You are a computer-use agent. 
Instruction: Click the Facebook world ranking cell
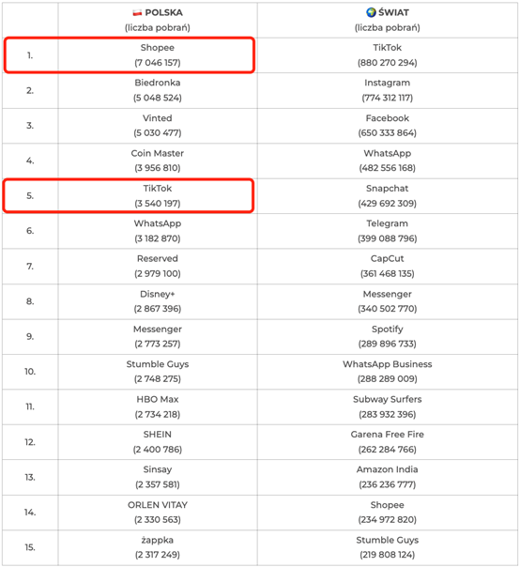point(388,126)
